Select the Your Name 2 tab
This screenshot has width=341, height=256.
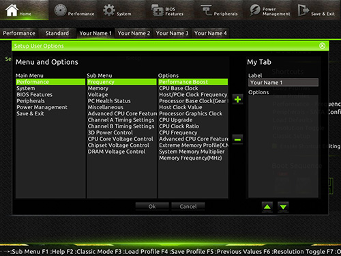point(134,33)
